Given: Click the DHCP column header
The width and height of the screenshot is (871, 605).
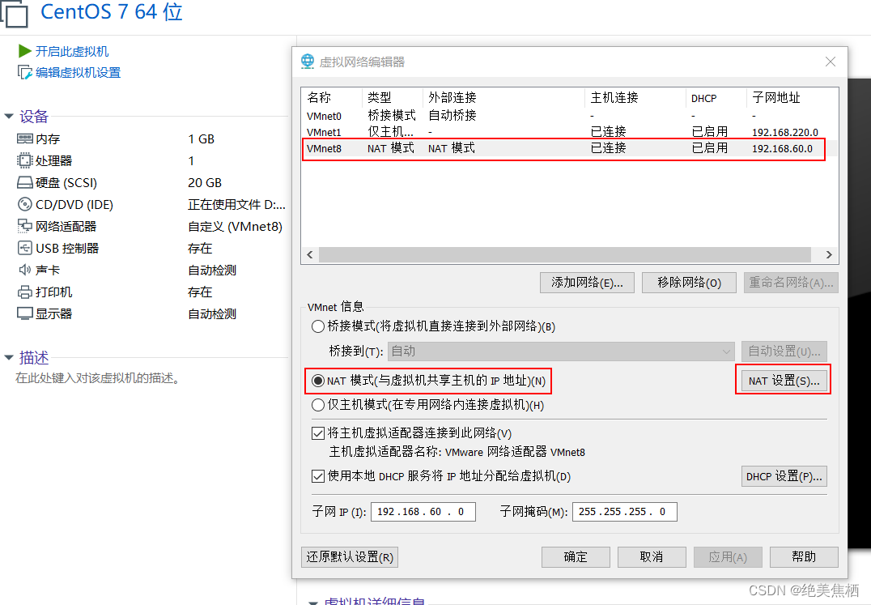Looking at the screenshot, I should click(x=716, y=98).
